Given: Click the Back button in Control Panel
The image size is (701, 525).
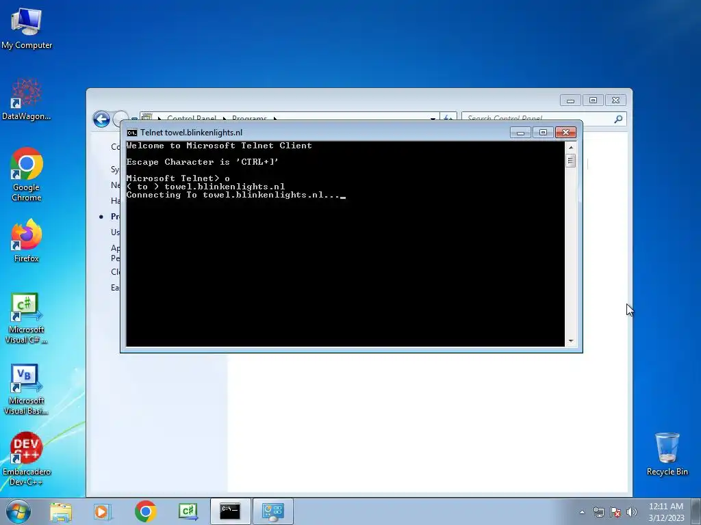Looking at the screenshot, I should 101,119.
